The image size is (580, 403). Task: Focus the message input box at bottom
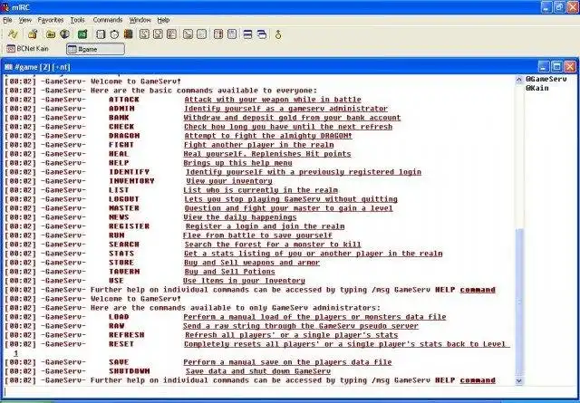tap(288, 392)
